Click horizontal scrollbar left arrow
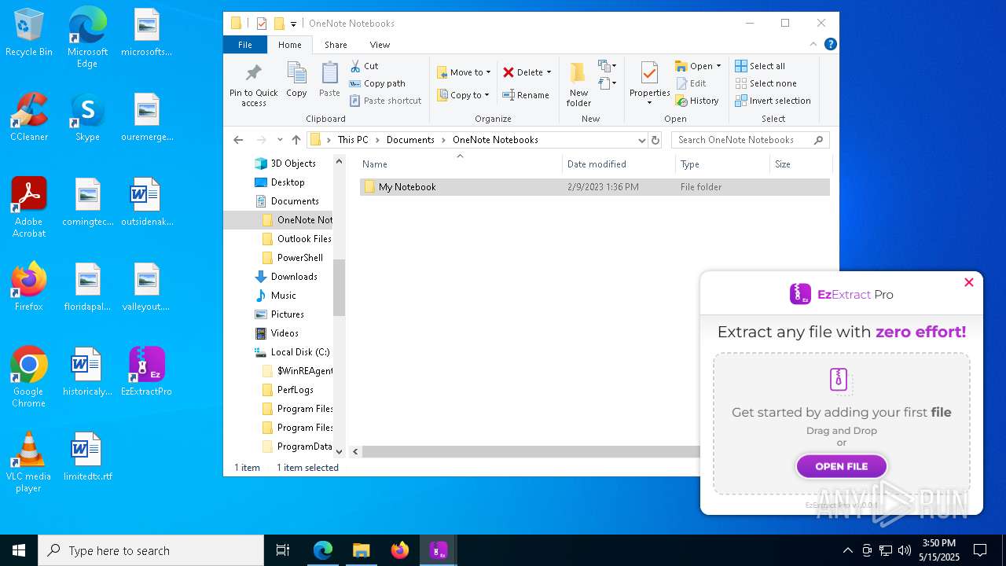This screenshot has width=1006, height=566. (x=355, y=452)
